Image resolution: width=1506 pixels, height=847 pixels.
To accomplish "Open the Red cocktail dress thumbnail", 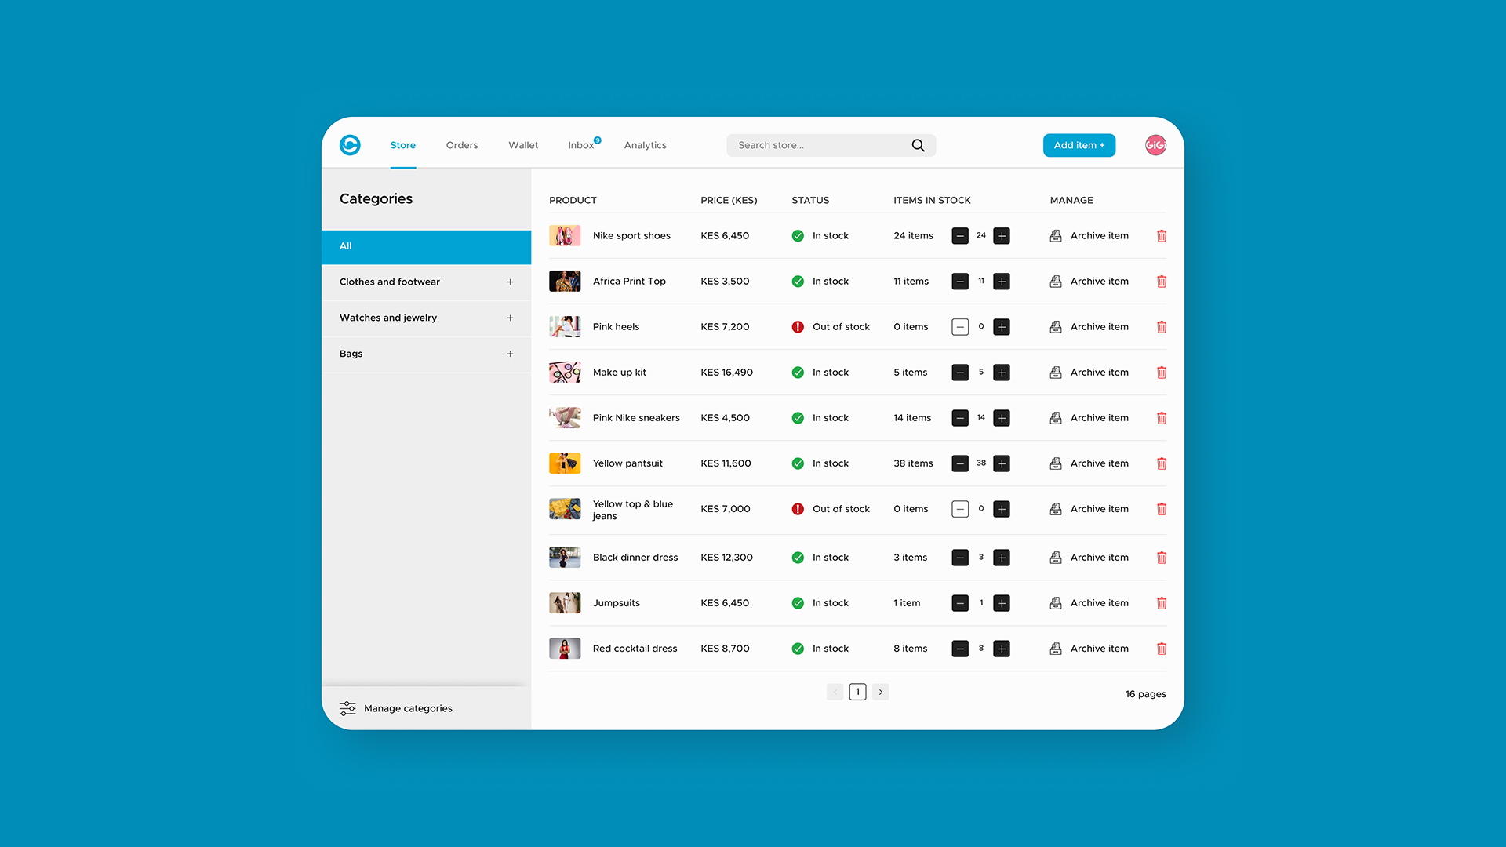I will point(565,649).
